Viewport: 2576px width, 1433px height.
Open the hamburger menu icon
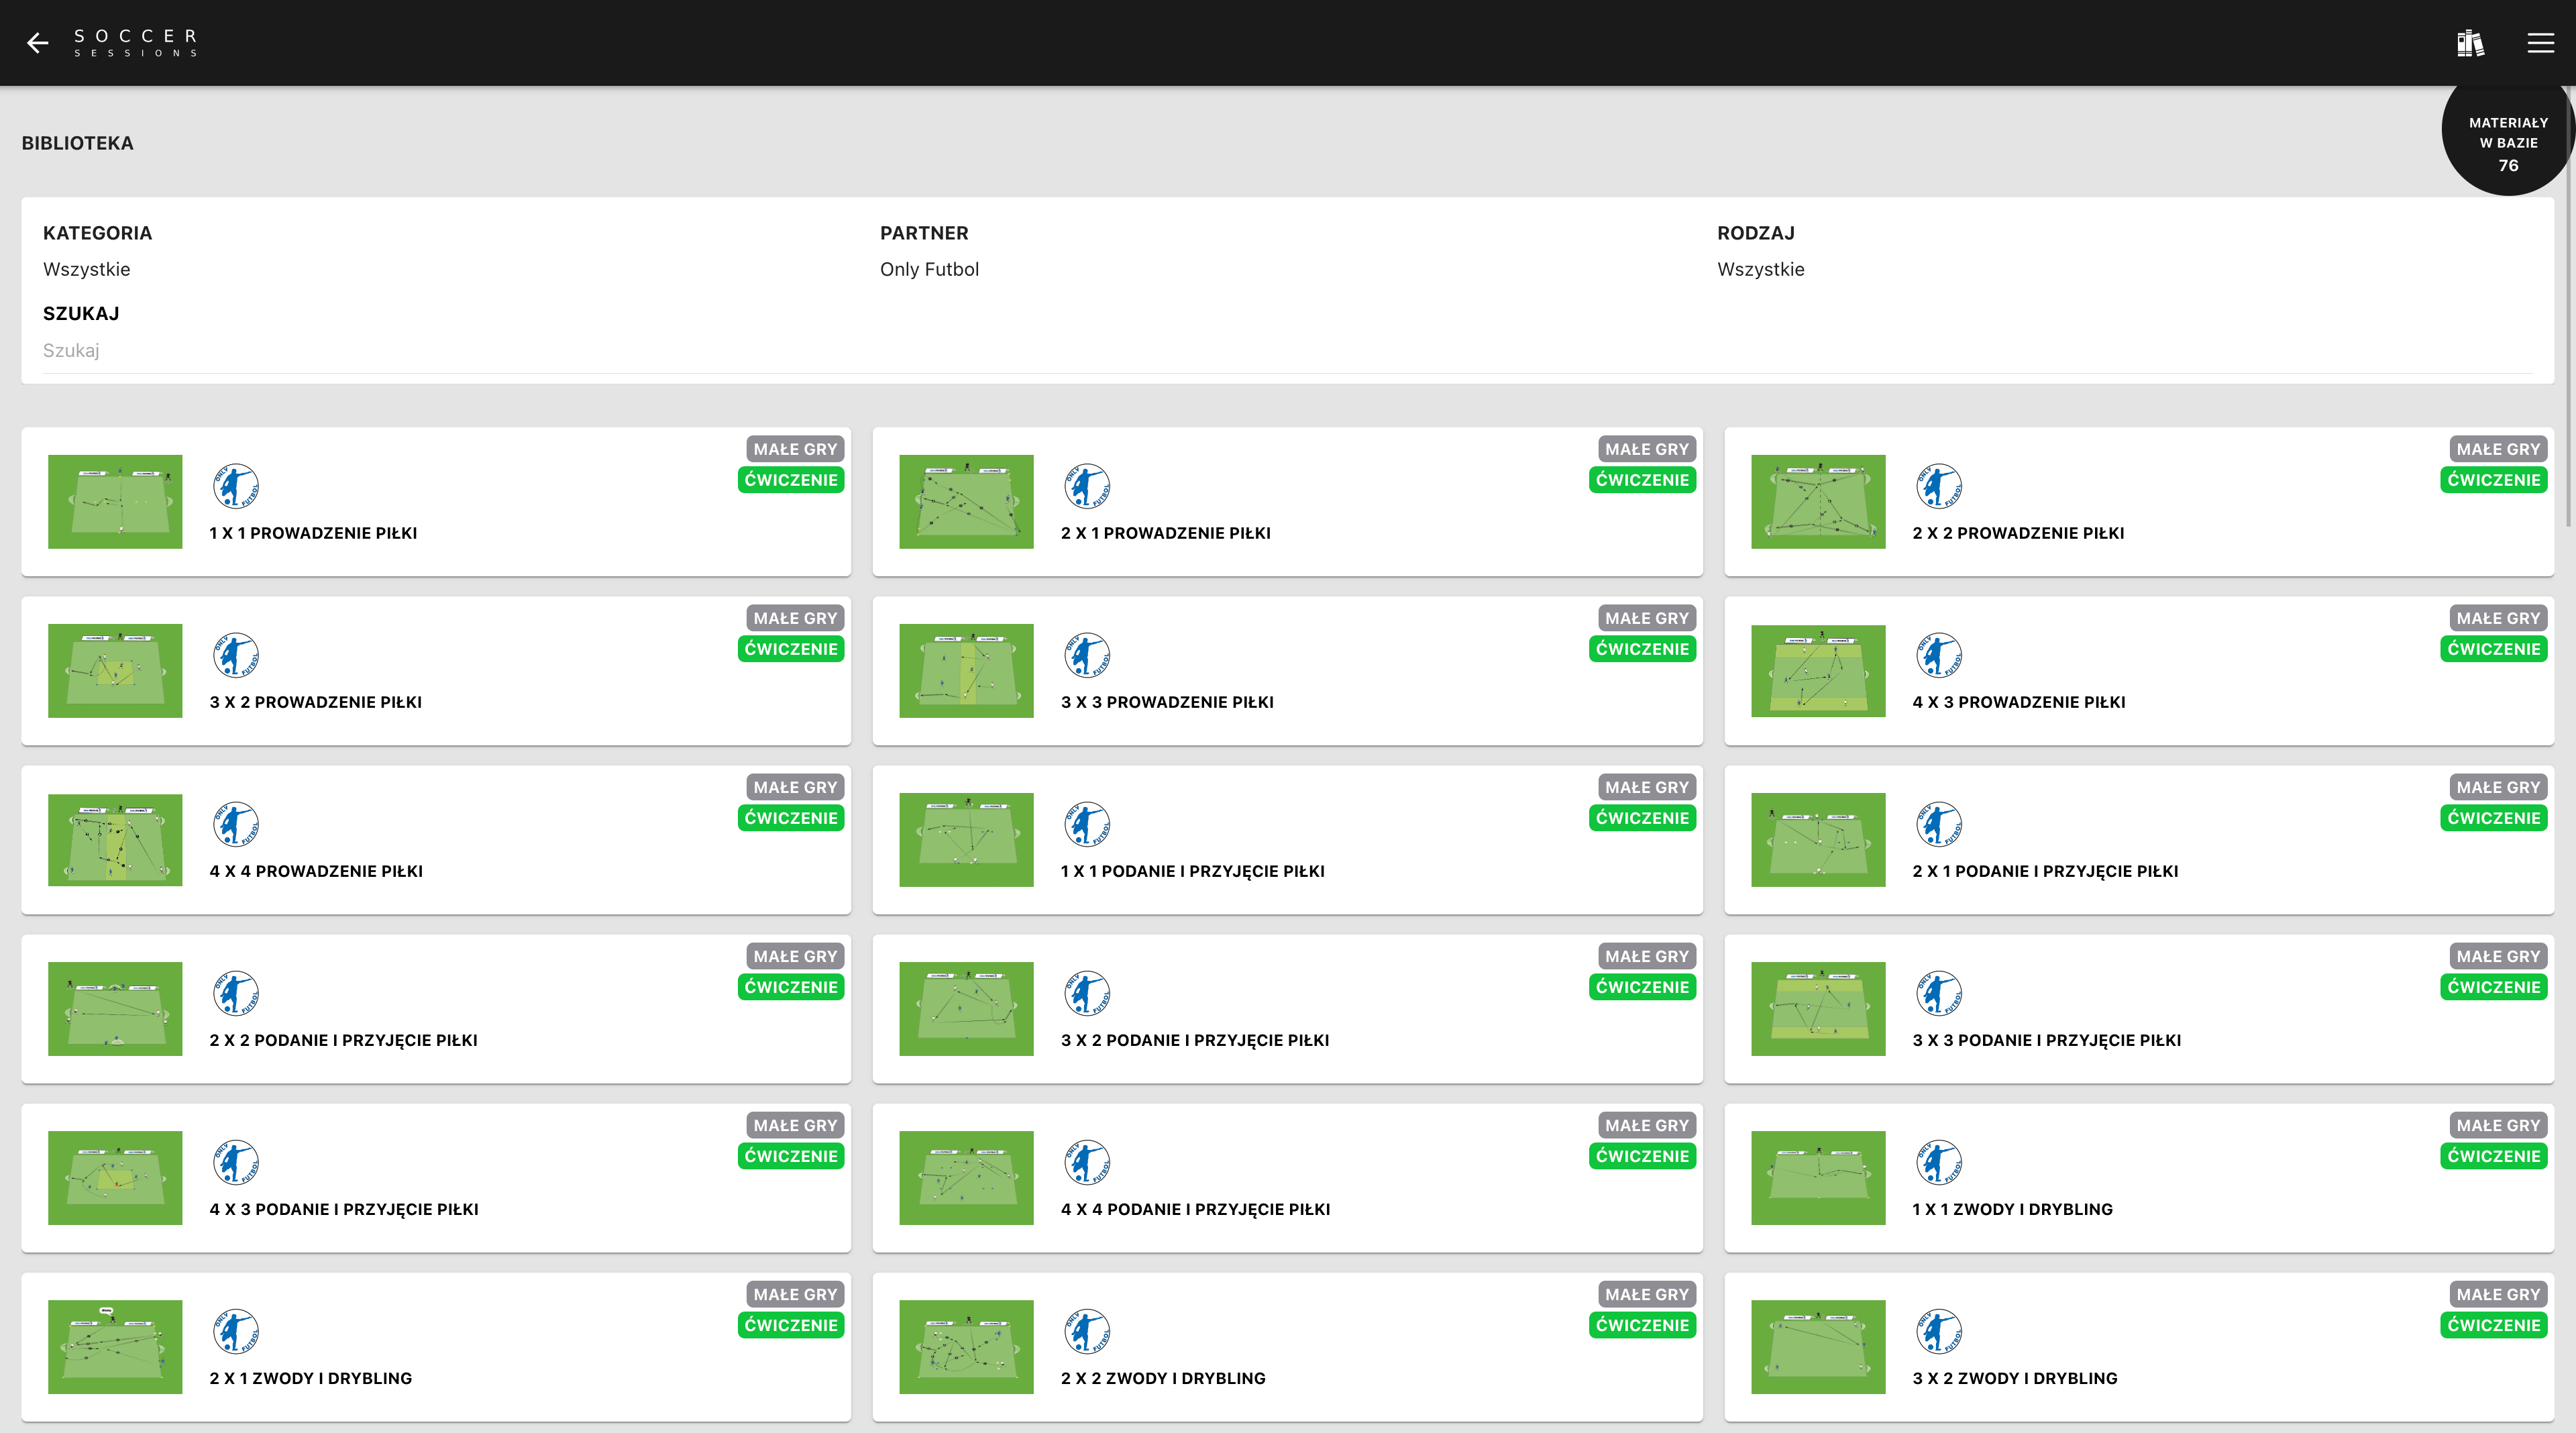click(x=2540, y=43)
